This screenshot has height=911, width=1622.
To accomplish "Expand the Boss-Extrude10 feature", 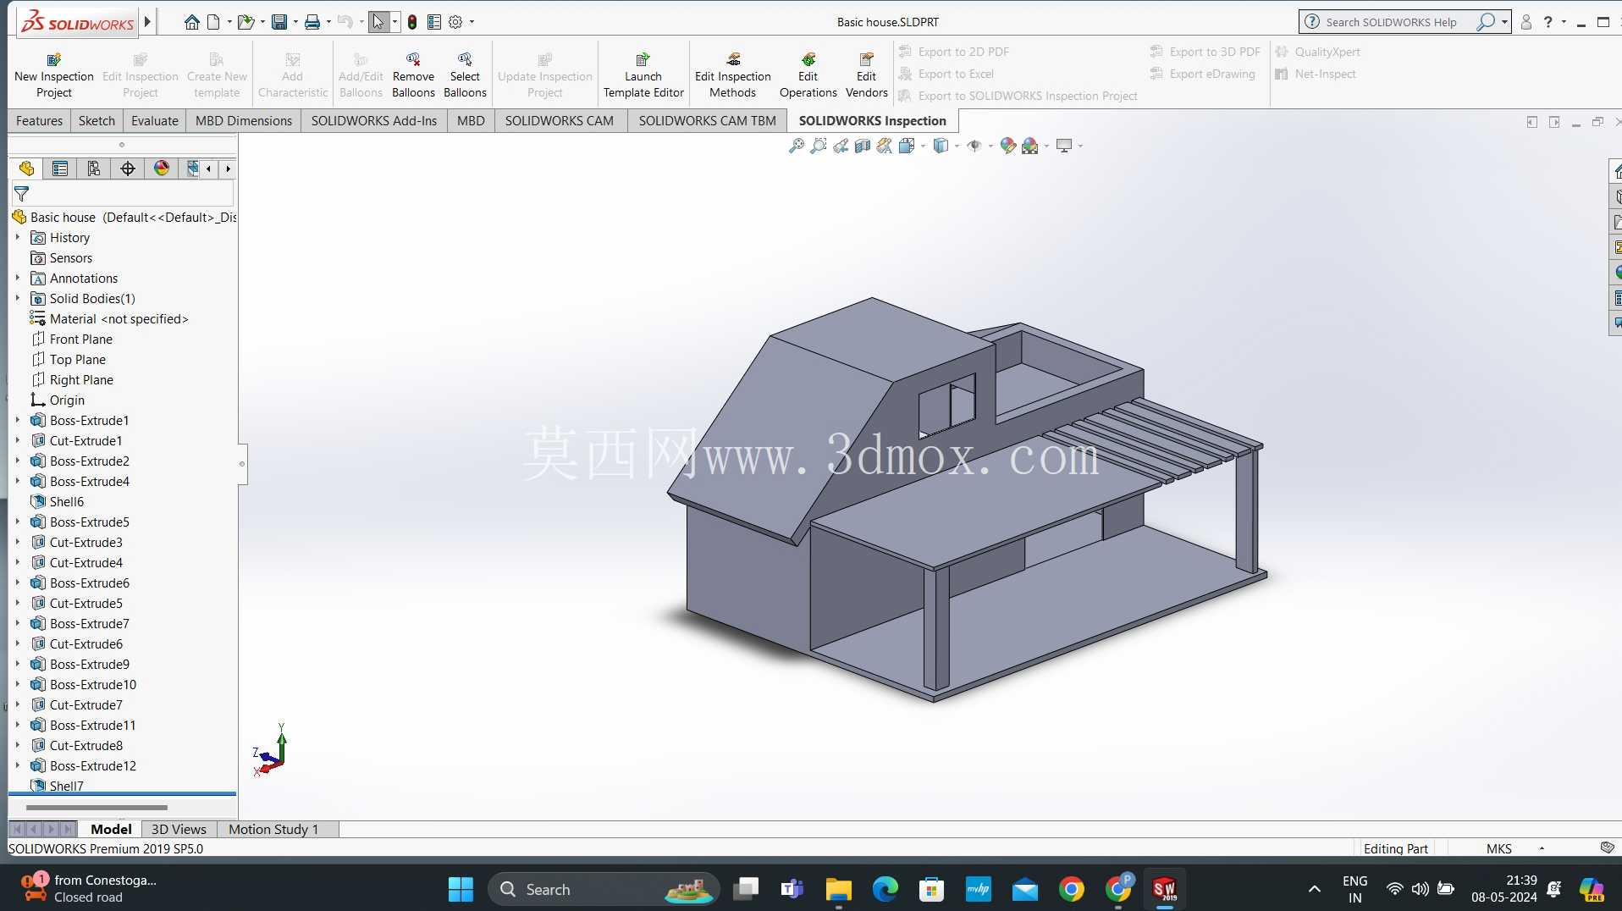I will point(17,685).
